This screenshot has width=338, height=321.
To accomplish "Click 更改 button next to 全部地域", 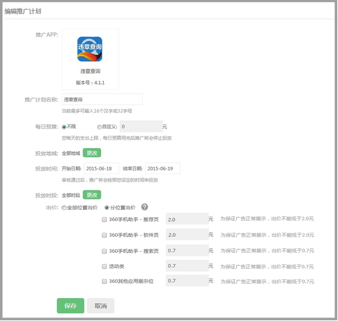I will (92, 153).
